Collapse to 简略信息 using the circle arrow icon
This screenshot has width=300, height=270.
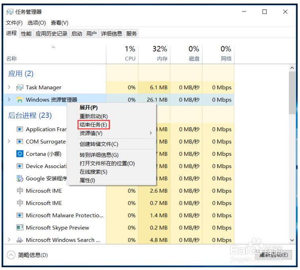(x=11, y=255)
